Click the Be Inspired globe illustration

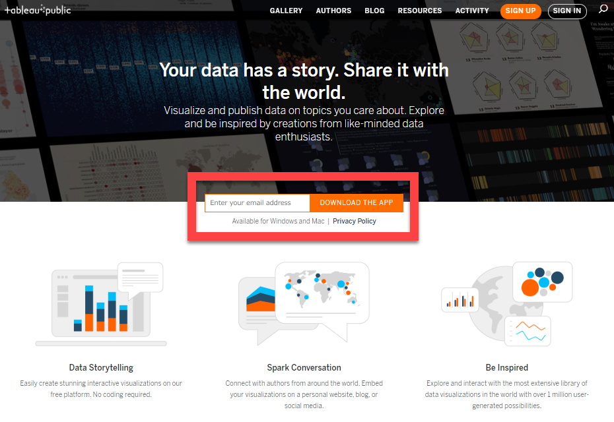[x=506, y=304]
